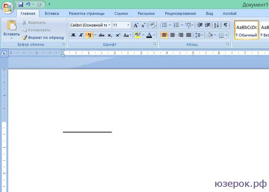Sort text with А-Я sort icon
Screen dimensions: 269x192
click(x=216, y=25)
